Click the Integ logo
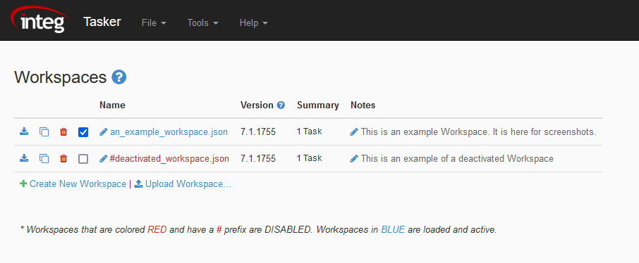The image size is (639, 263). (40, 20)
